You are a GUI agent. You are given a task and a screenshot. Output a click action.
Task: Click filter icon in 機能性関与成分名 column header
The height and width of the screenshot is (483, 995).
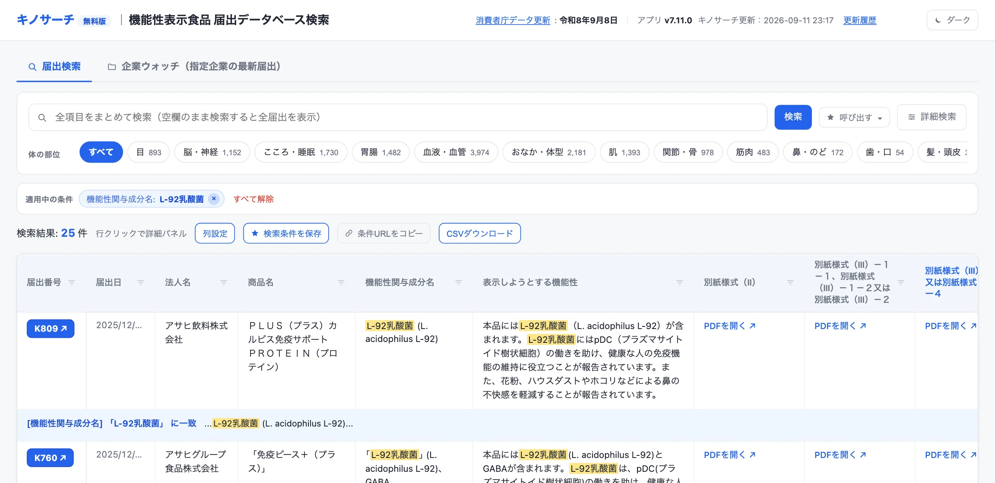click(459, 282)
